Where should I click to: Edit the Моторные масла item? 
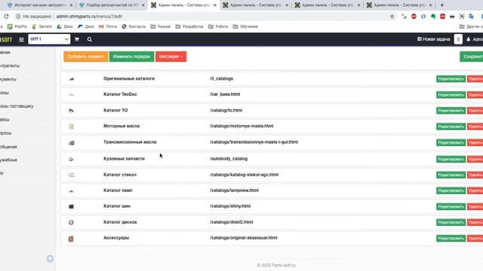click(x=451, y=126)
